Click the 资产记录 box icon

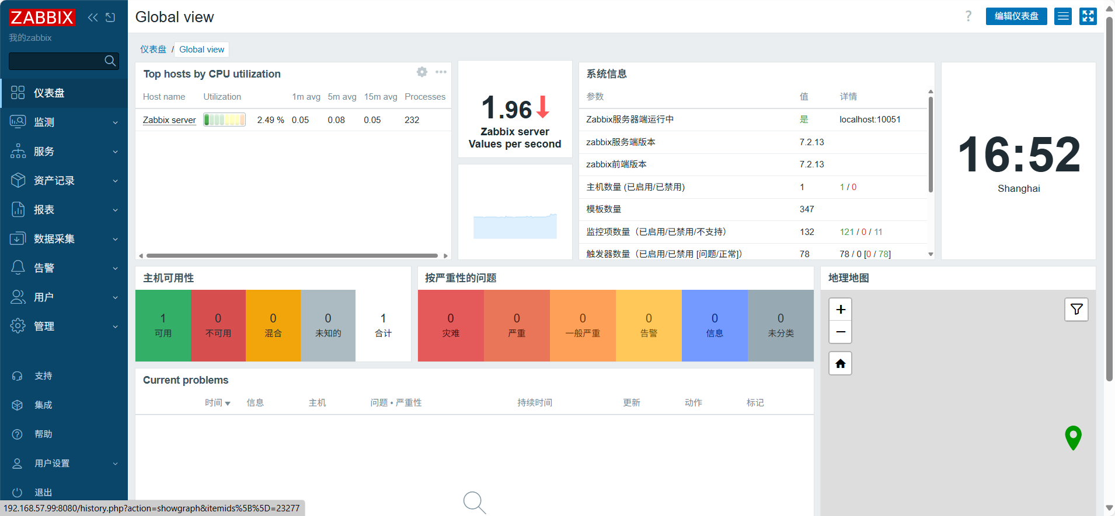[18, 180]
